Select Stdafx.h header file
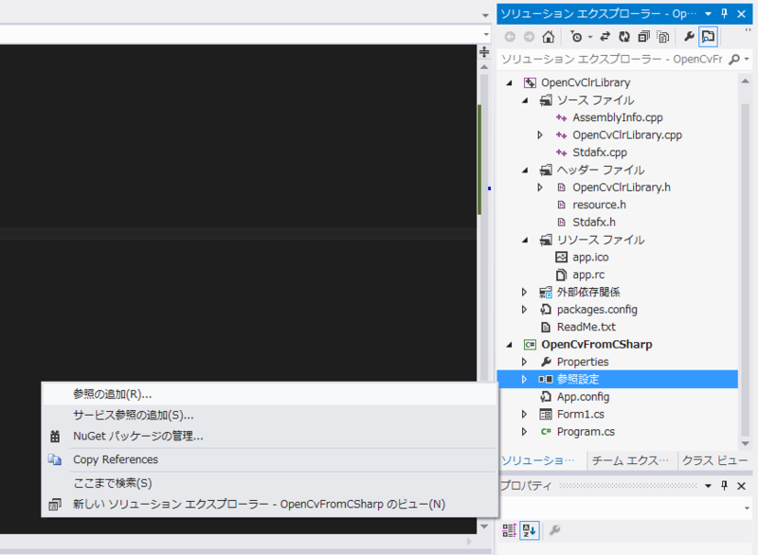Viewport: 758px width, 555px height. coord(594,223)
